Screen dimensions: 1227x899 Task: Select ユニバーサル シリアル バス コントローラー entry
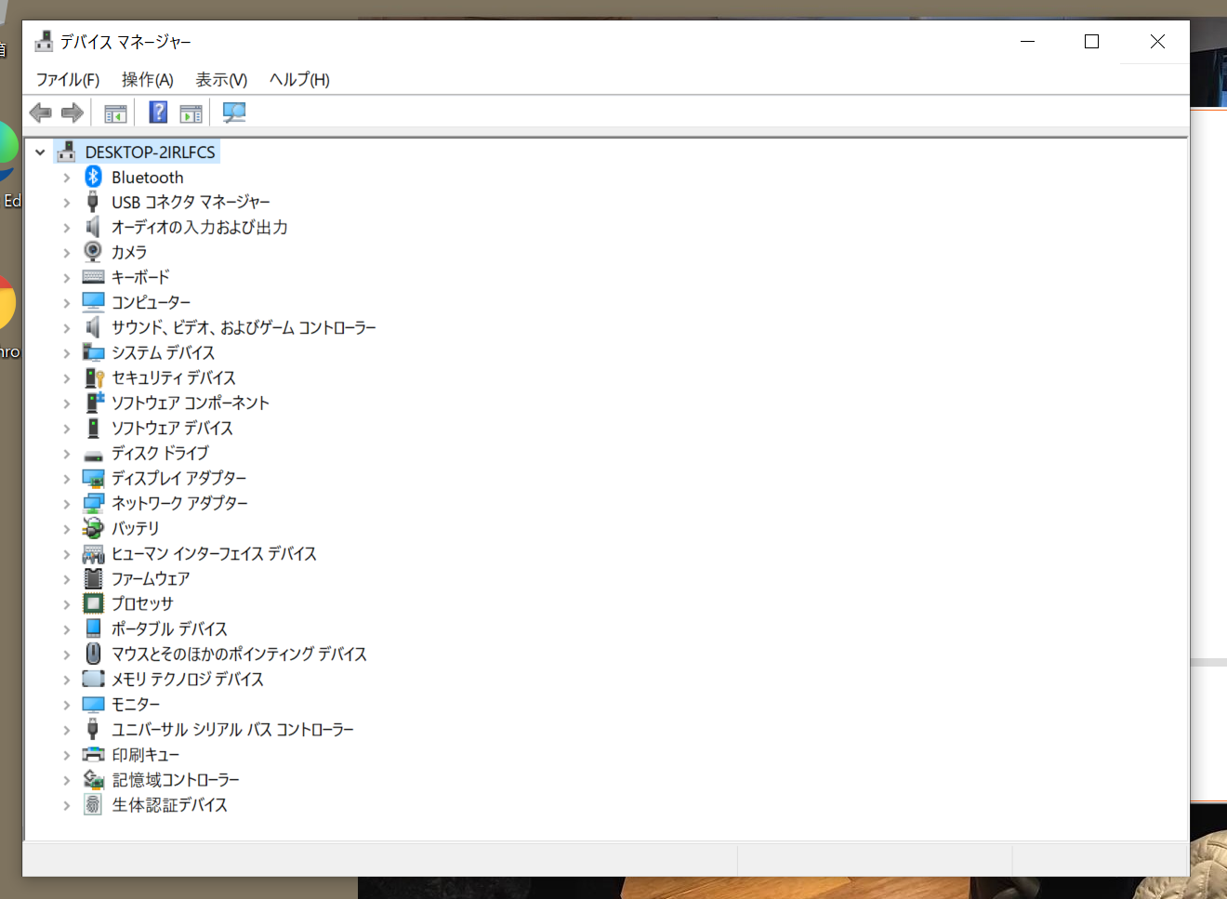(x=232, y=730)
